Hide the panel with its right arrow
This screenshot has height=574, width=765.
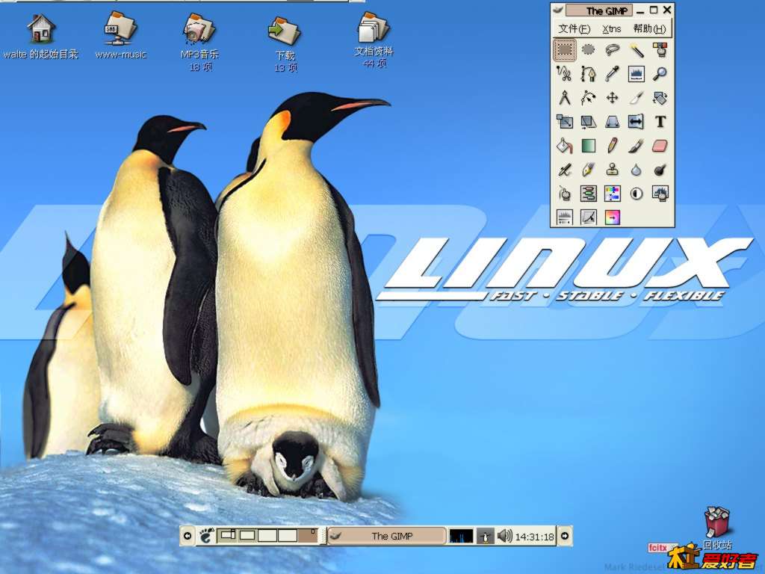565,536
